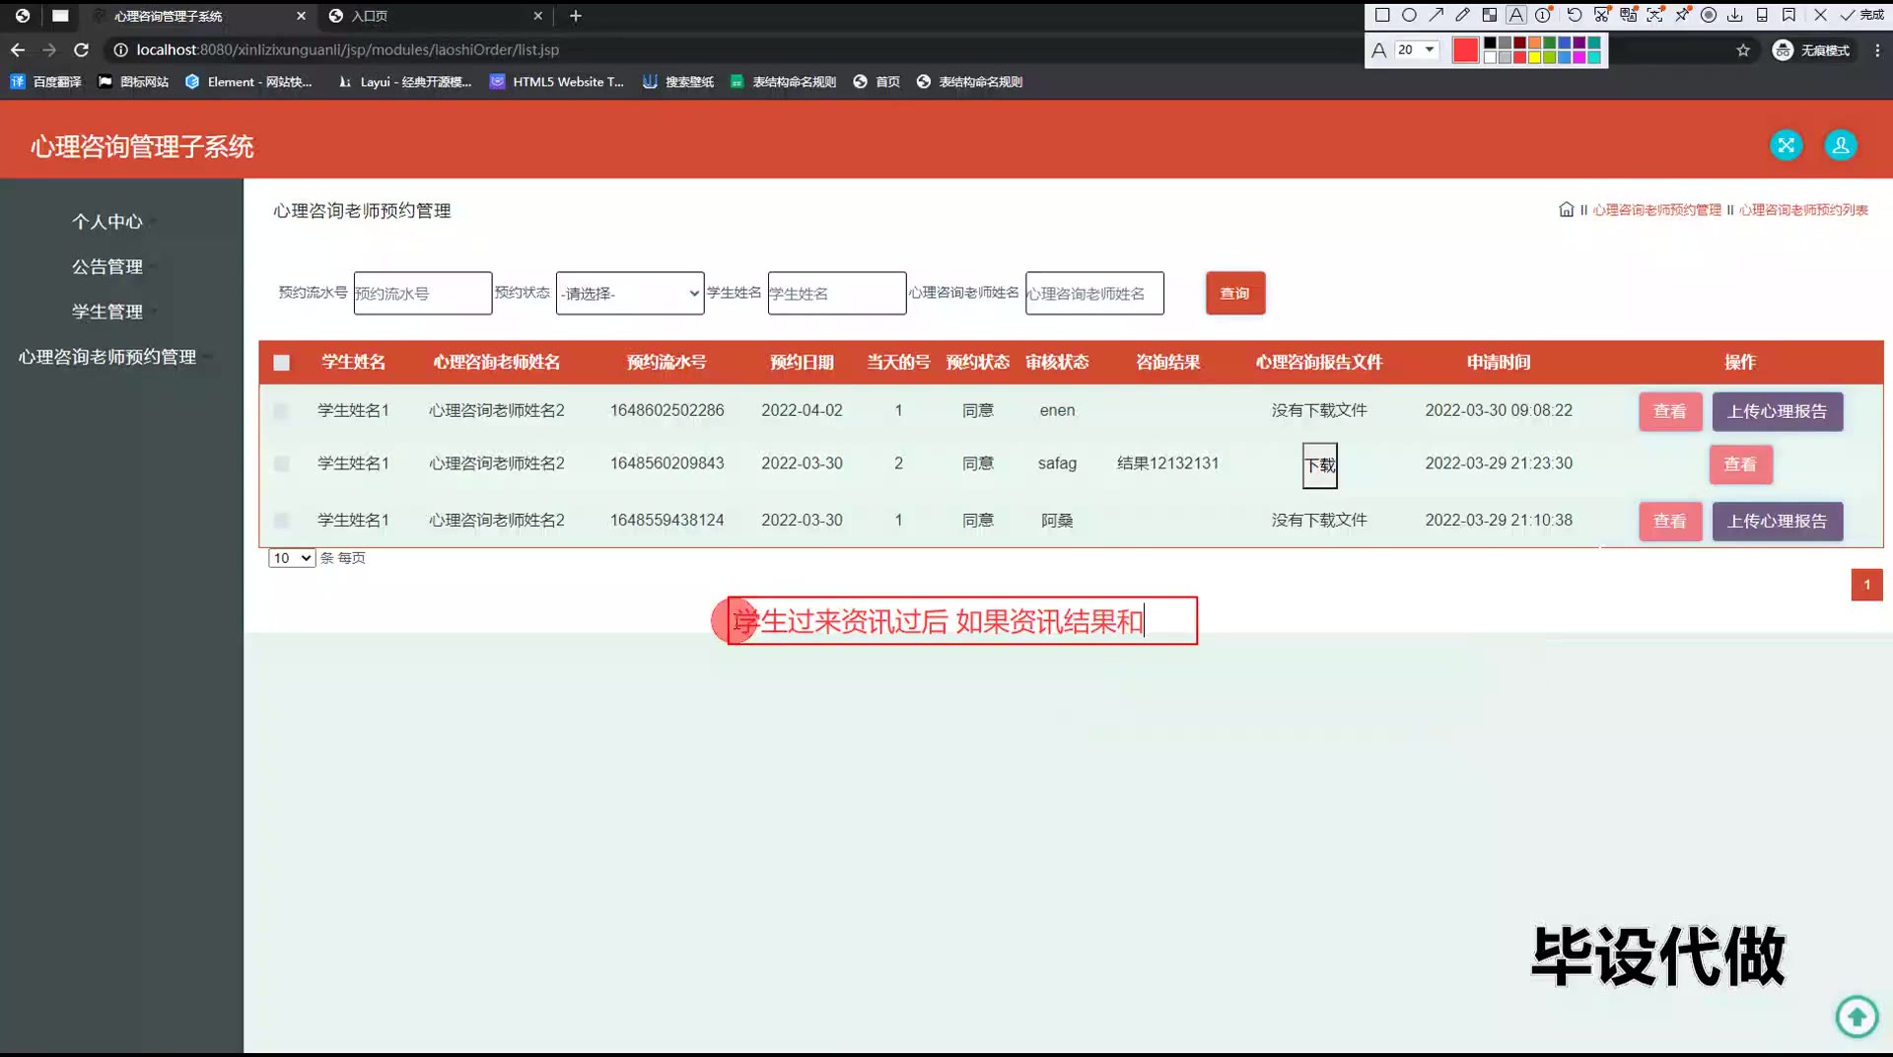
Task: Click the 查询 search button
Action: tap(1234, 293)
